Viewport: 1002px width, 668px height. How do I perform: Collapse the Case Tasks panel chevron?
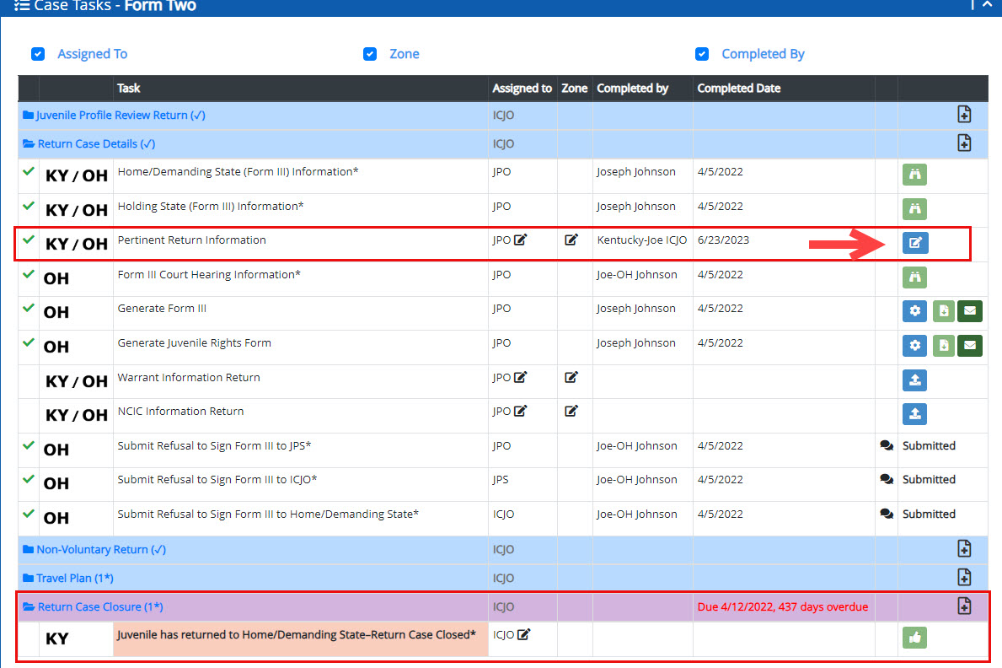[988, 4]
